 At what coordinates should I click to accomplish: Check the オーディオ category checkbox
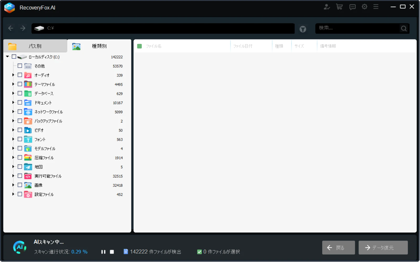click(x=20, y=75)
